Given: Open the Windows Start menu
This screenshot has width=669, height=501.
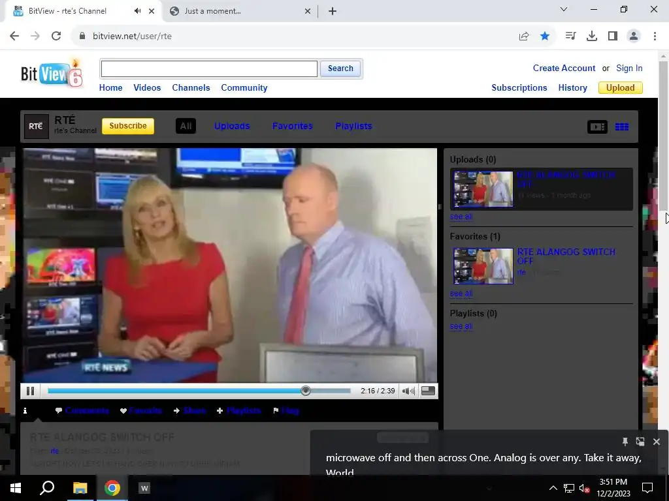Looking at the screenshot, I should [16, 488].
